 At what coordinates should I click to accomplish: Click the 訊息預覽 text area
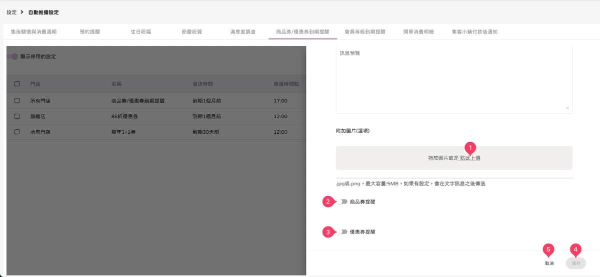point(454,79)
